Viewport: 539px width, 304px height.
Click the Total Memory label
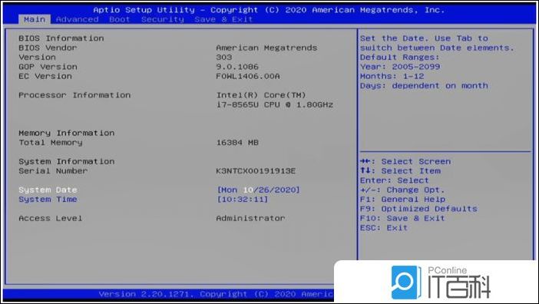click(x=51, y=143)
